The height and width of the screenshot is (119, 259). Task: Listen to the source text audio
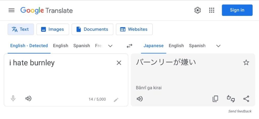pos(28,99)
